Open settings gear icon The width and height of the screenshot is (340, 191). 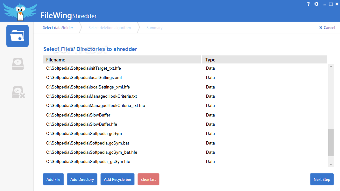pos(316,4)
